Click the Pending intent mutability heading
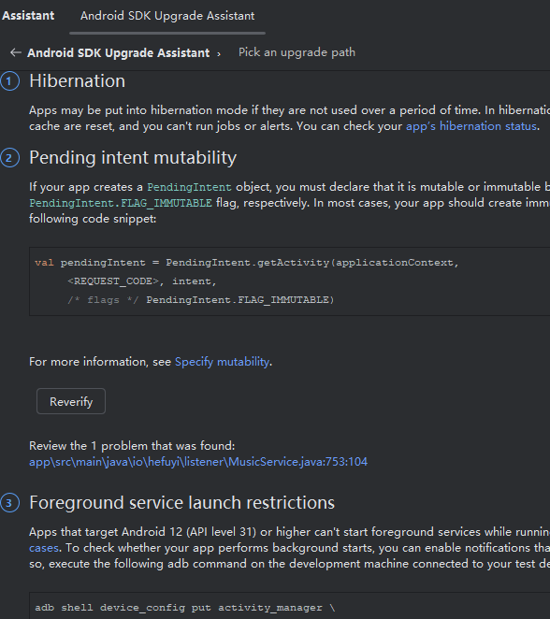The image size is (550, 619). tap(133, 158)
